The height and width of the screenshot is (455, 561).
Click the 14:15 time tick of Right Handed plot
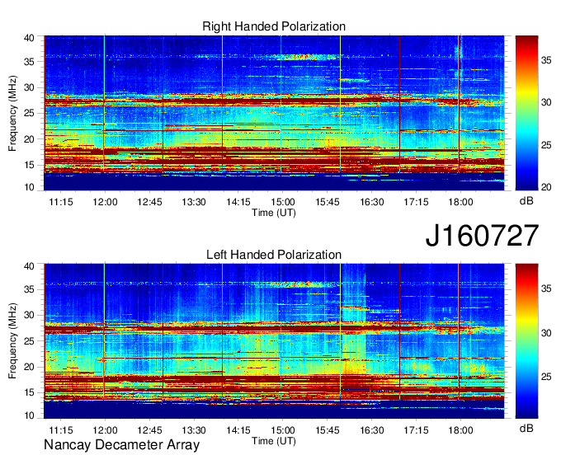point(238,202)
